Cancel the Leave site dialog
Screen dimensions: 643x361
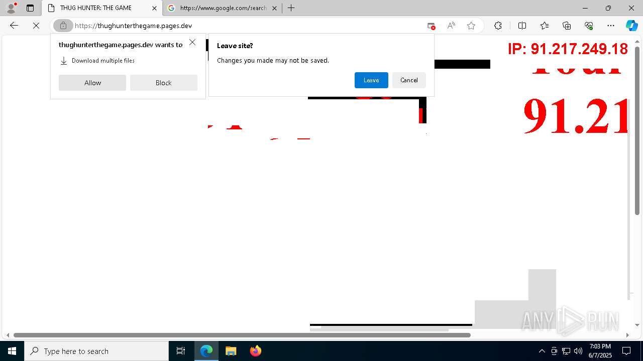point(409,80)
